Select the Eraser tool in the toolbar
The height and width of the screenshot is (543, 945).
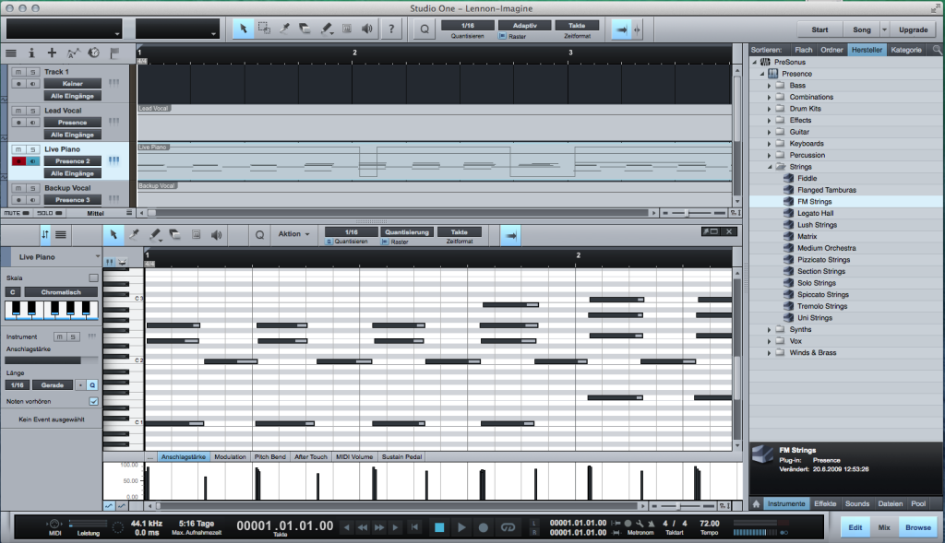[x=304, y=29]
